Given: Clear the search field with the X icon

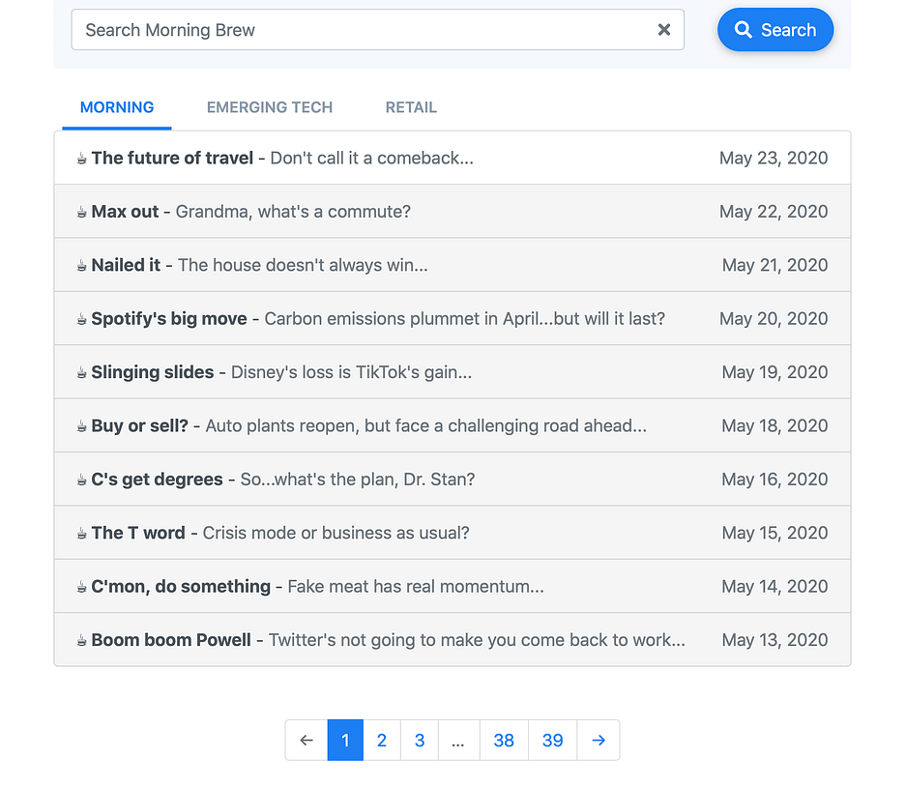Looking at the screenshot, I should pyautogui.click(x=663, y=29).
